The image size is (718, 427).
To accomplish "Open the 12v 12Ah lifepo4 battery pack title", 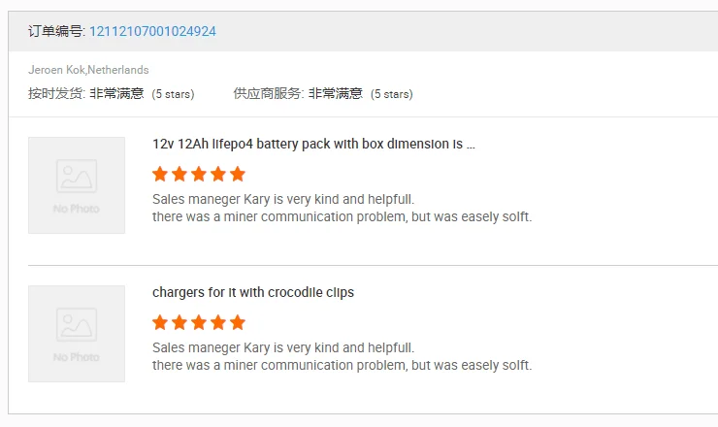I will (313, 144).
